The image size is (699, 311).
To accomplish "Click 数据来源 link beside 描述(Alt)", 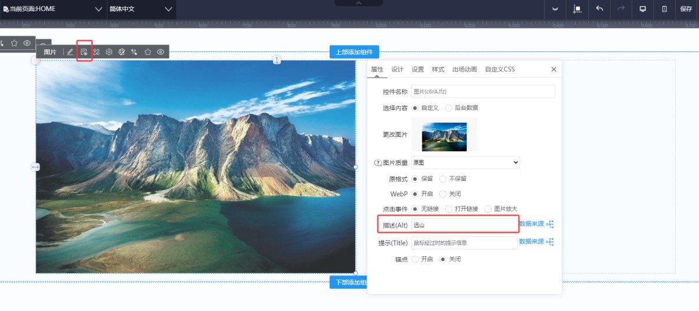I will coord(531,224).
